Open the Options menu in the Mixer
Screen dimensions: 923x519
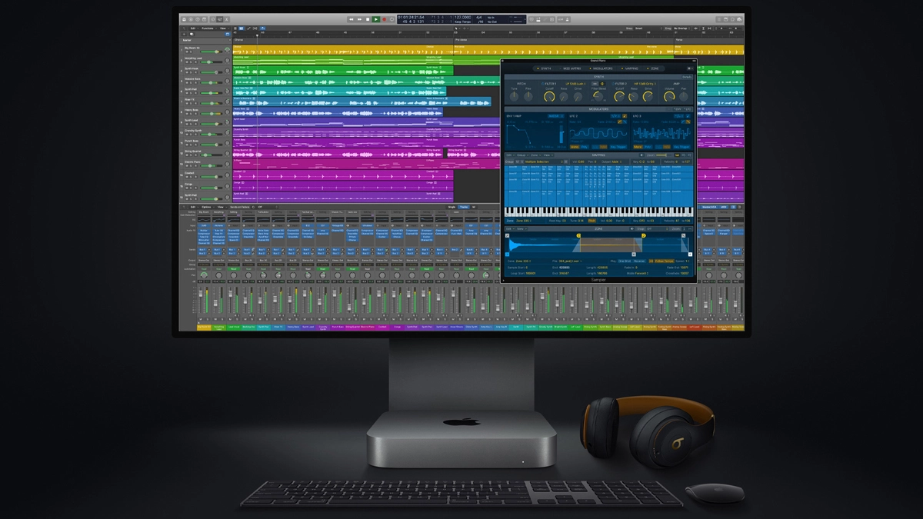point(206,207)
